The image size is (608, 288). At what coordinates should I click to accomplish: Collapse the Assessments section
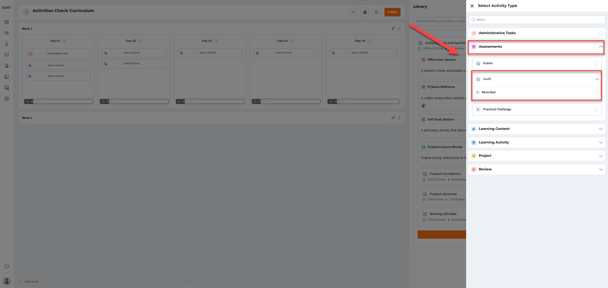coord(600,47)
